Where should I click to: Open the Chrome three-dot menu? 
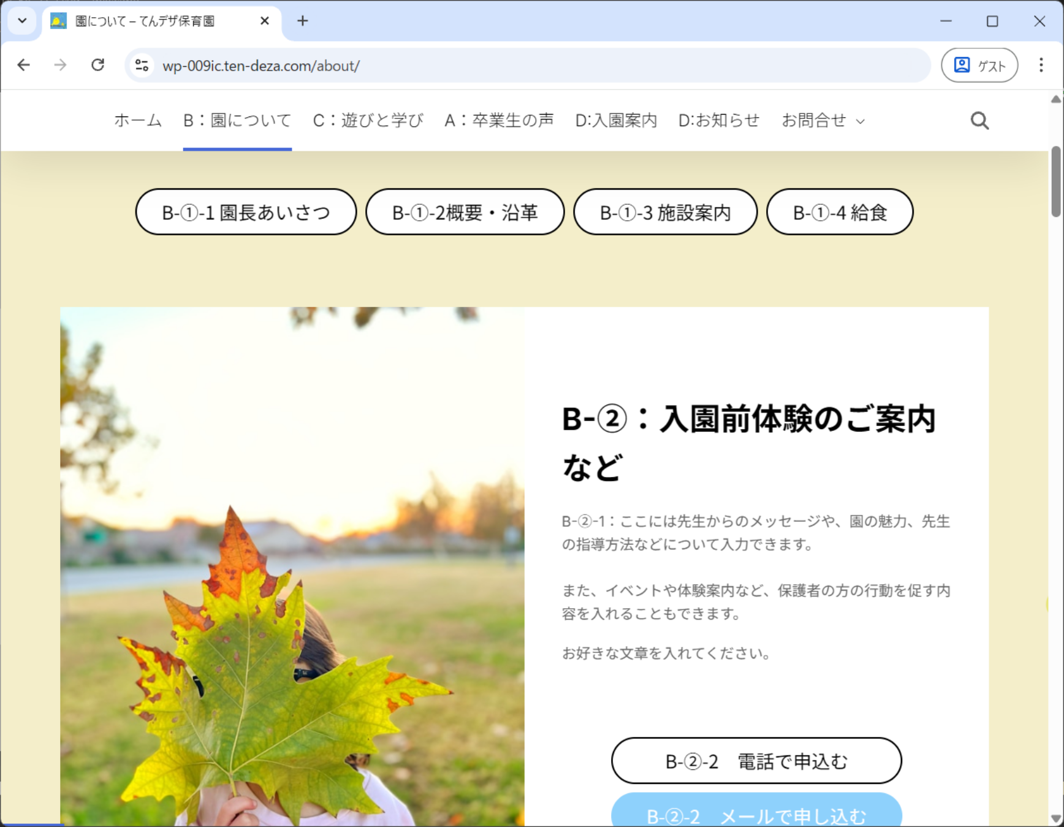click(x=1041, y=65)
